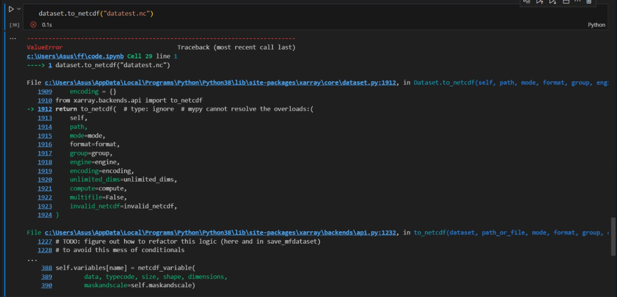Split the notebook cell
The image size is (617, 297).
coord(566,2)
